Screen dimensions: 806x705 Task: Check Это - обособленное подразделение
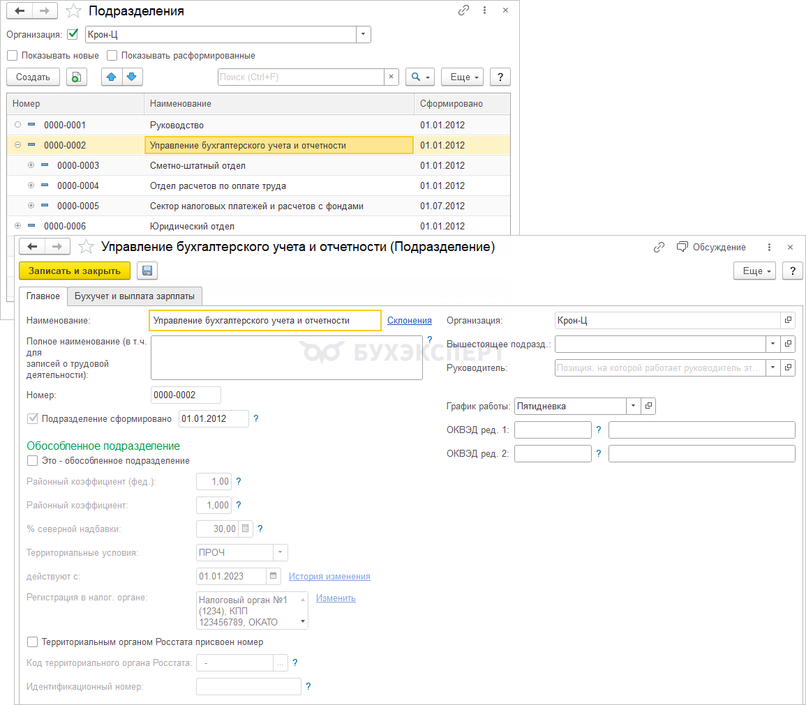pyautogui.click(x=32, y=460)
